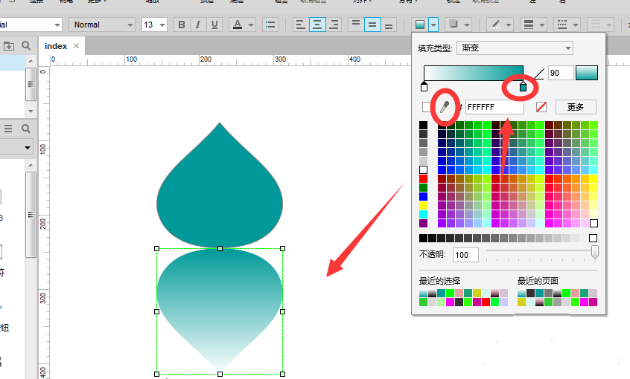Click the fill color icon in toolbar
Viewport: 630px width, 379px height.
coord(420,25)
